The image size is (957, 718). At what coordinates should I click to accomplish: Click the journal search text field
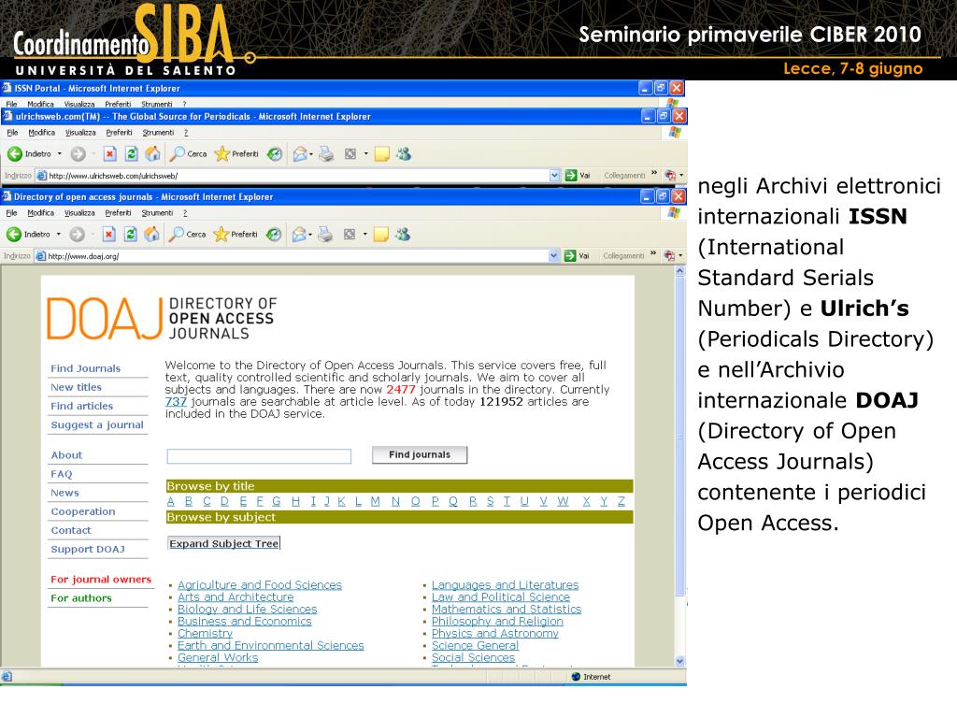tap(259, 456)
